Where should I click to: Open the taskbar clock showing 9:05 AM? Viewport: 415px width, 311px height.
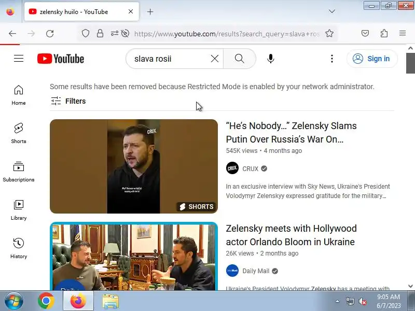[389, 301]
